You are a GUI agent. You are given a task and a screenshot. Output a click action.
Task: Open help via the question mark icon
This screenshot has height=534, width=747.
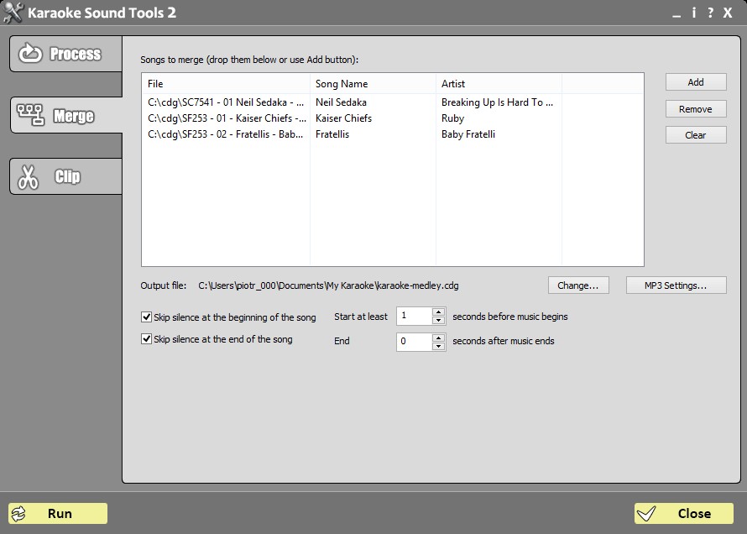[710, 13]
